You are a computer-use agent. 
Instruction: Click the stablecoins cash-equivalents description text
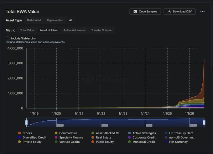[35, 42]
